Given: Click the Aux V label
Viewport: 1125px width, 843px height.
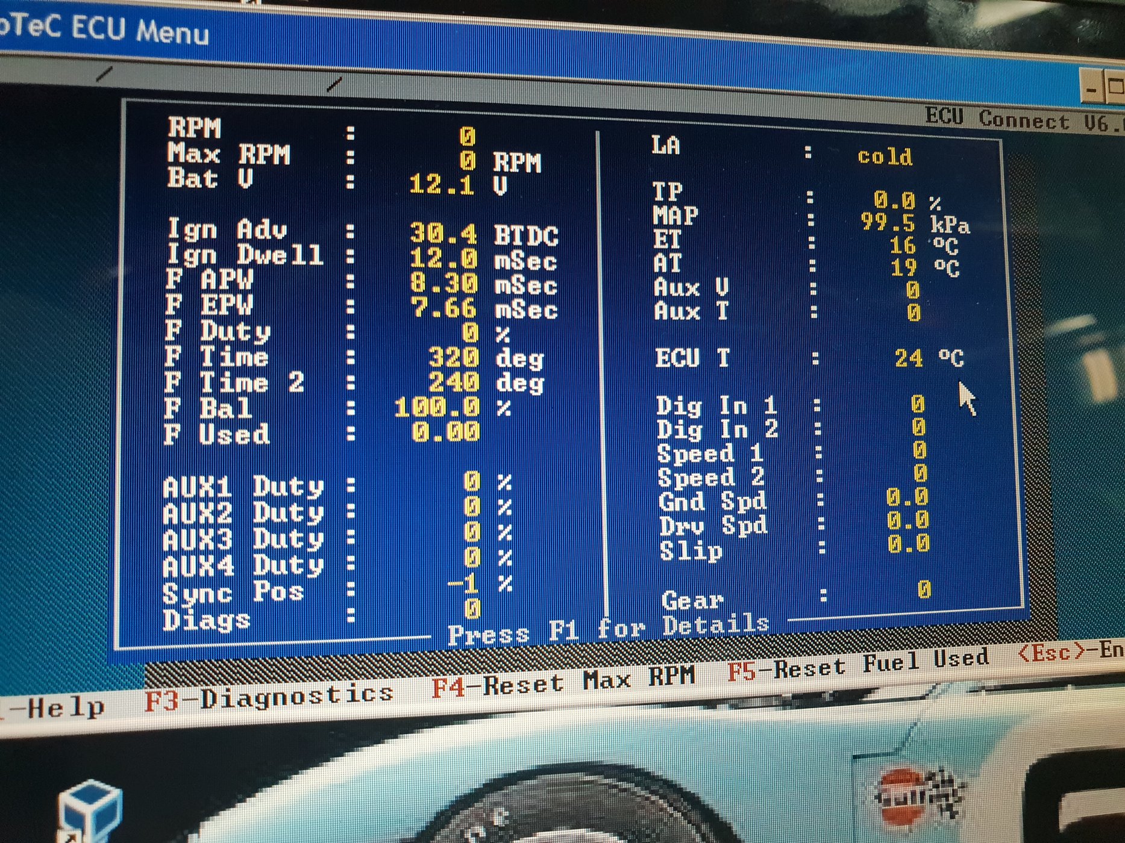Looking at the screenshot, I should pyautogui.click(x=691, y=287).
